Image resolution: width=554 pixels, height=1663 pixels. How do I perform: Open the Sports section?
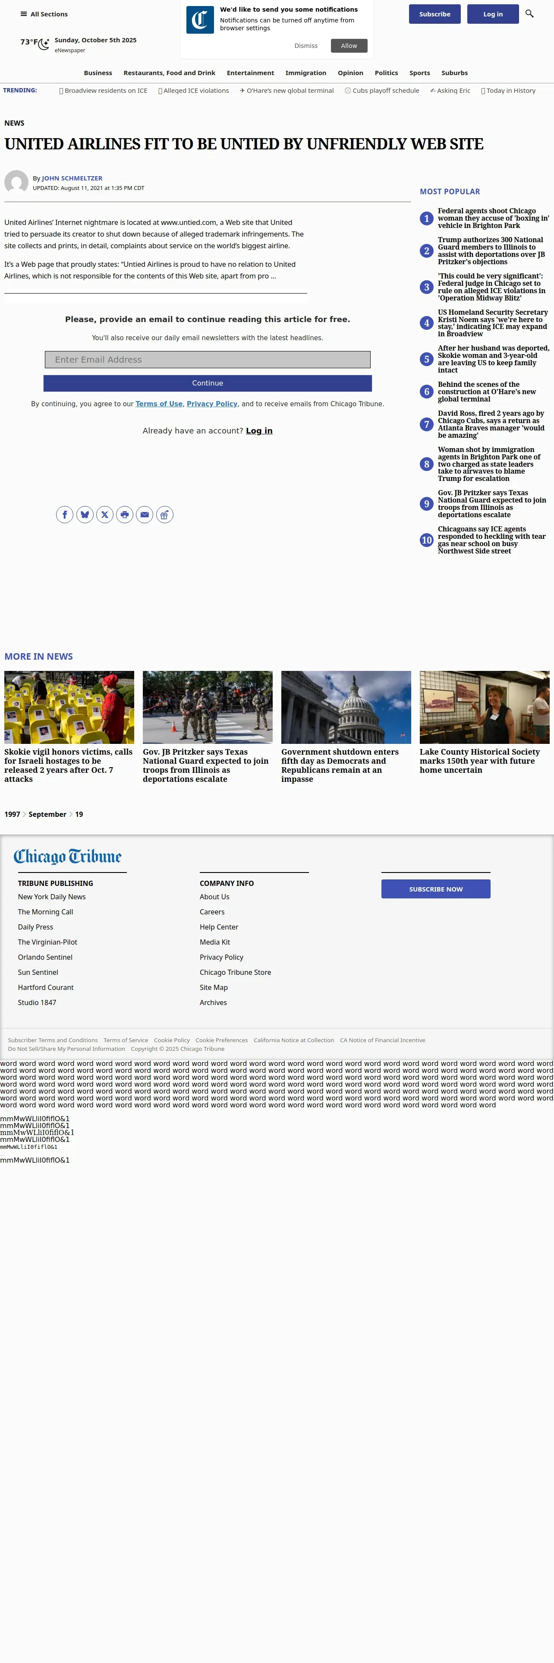419,73
